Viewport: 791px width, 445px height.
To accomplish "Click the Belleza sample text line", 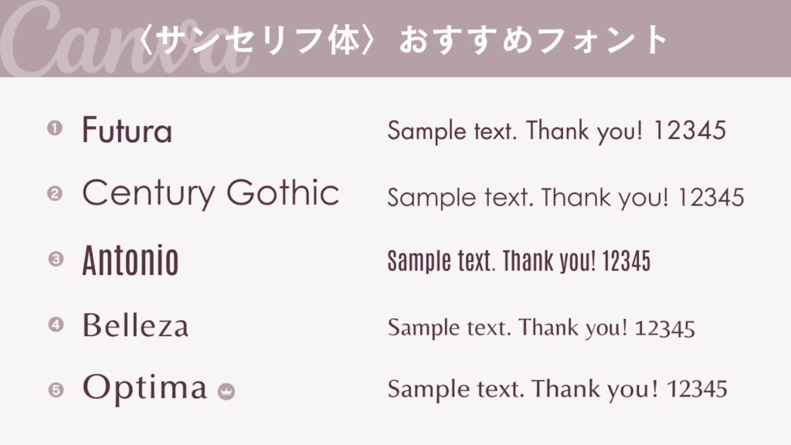I will [541, 328].
